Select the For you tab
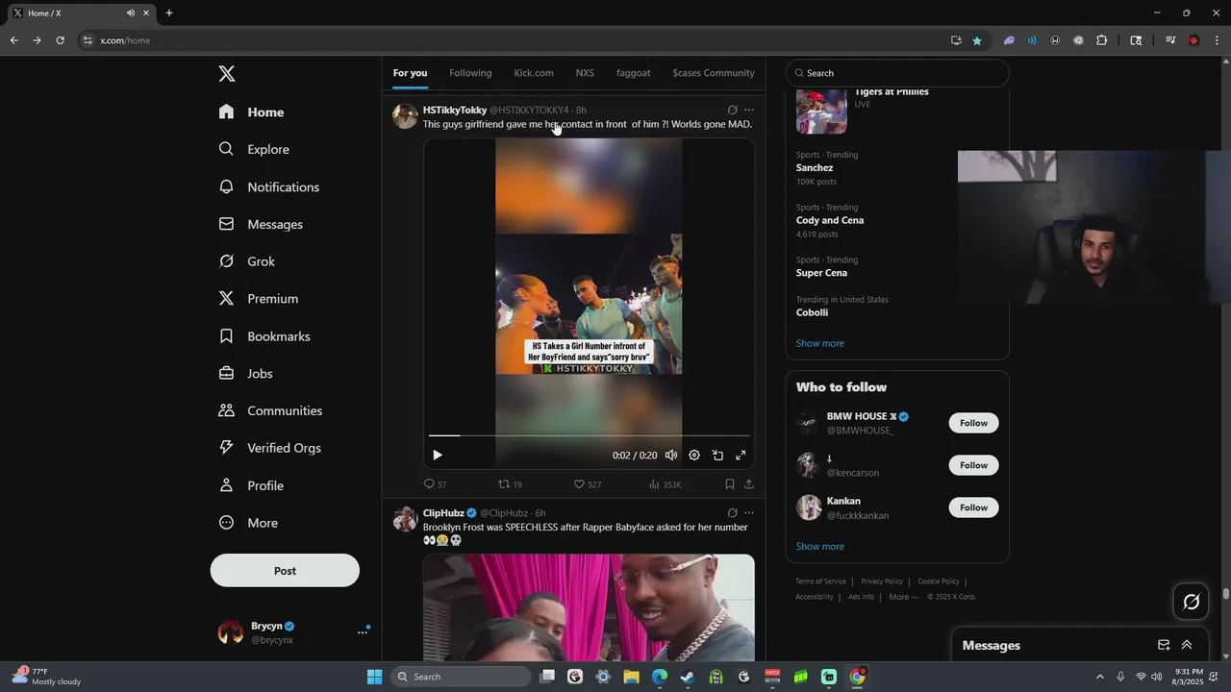The height and width of the screenshot is (692, 1231). point(410,73)
